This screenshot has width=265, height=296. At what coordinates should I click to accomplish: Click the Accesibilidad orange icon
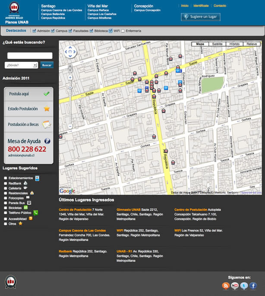31,218
